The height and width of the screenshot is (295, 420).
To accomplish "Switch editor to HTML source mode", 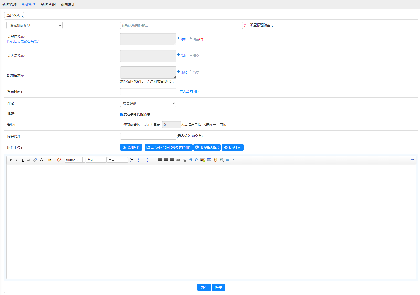I will tap(234, 160).
